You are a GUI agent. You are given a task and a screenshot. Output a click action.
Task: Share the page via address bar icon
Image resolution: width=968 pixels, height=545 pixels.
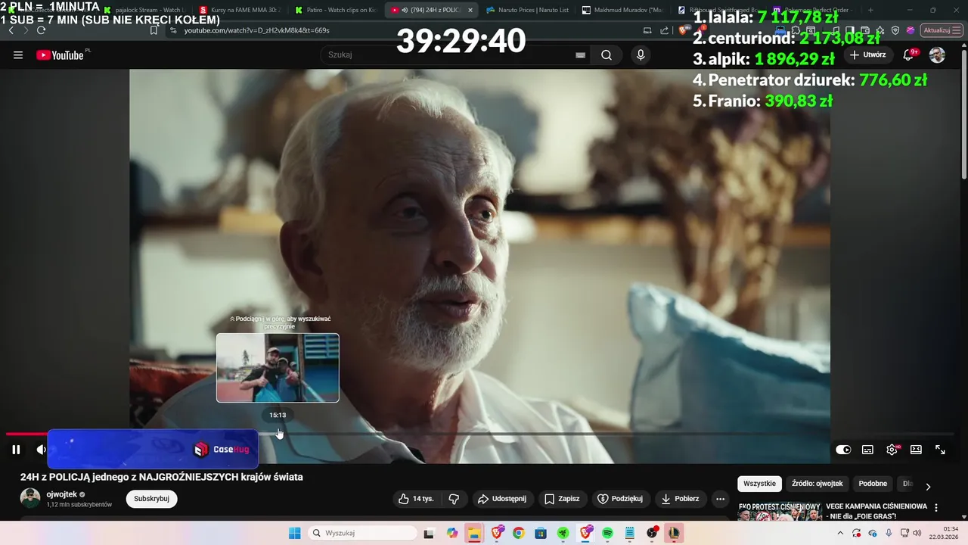pyautogui.click(x=664, y=30)
